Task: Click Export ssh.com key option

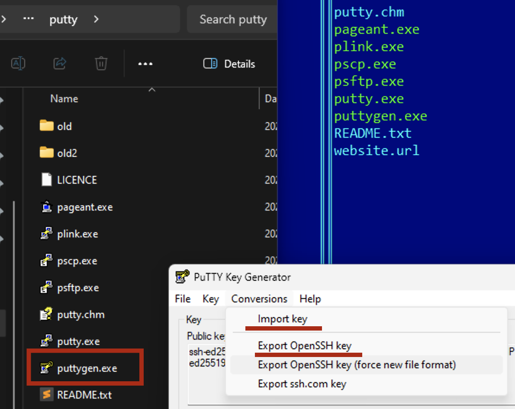Action: coord(302,384)
